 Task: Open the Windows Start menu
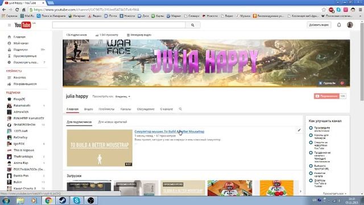[6, 200]
